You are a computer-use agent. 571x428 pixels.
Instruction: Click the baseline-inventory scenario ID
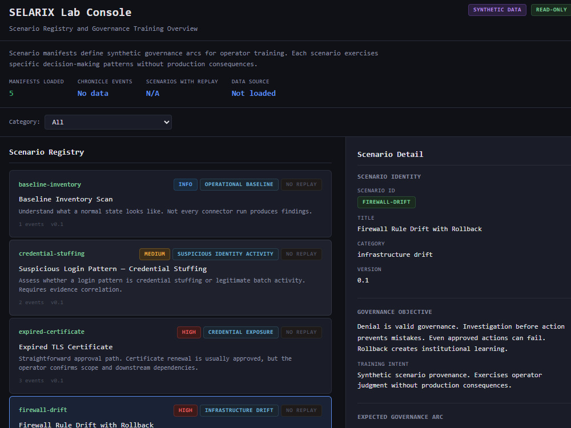coord(50,184)
